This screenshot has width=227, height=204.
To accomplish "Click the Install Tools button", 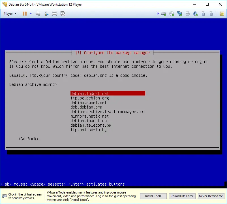I will [x=153, y=196].
